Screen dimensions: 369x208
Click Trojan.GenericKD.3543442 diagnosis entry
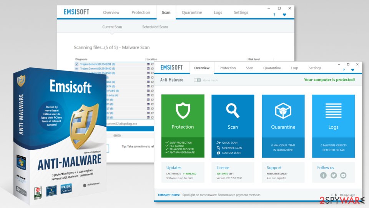click(x=97, y=69)
